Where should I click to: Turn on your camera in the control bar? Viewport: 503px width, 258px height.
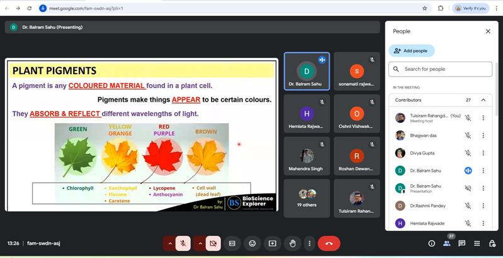click(213, 244)
